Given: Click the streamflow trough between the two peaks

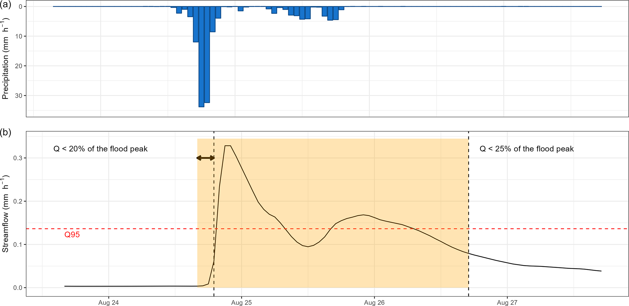Looking at the screenshot, I should click(308, 246).
